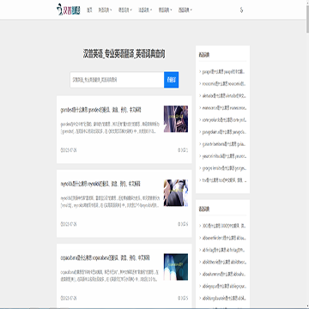Click the 汉普 site logo in header
Image resolution: width=309 pixels, height=309 pixels.
coord(69,9)
